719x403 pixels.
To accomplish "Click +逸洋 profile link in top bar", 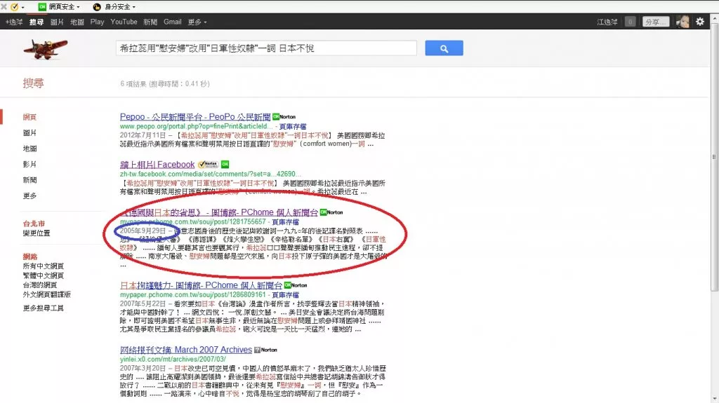I will [14, 22].
